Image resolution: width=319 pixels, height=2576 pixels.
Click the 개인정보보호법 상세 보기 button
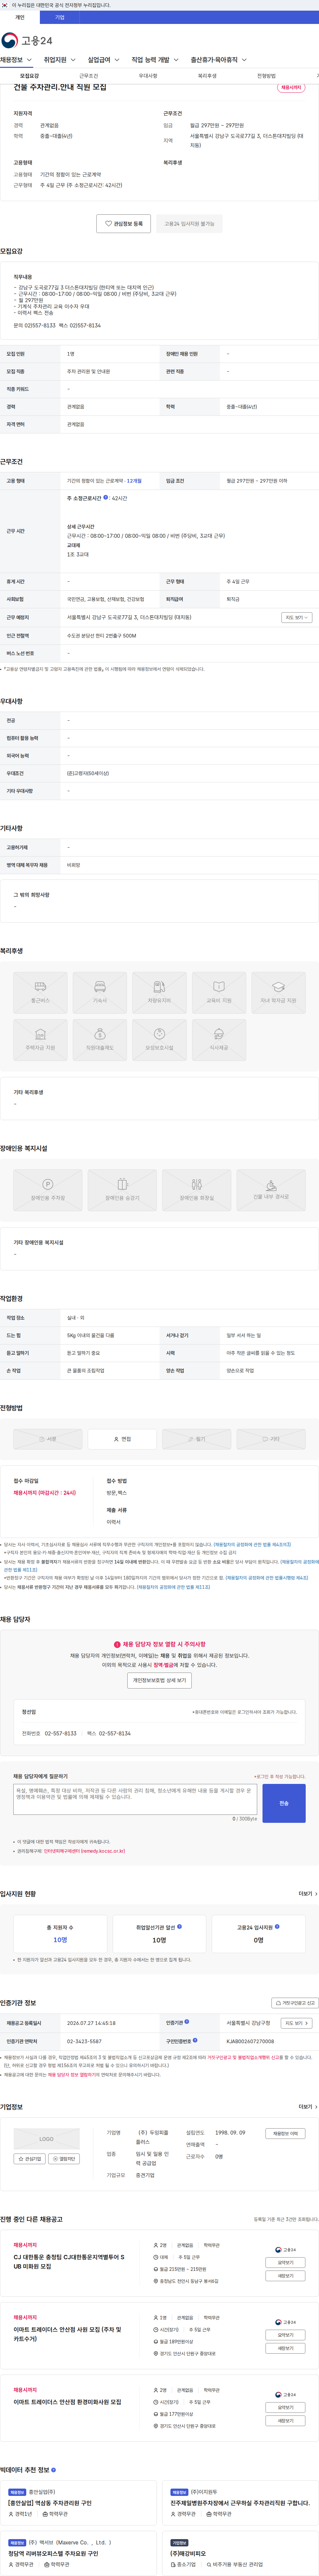159,1680
